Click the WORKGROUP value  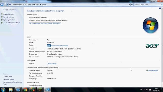(x=51, y=79)
